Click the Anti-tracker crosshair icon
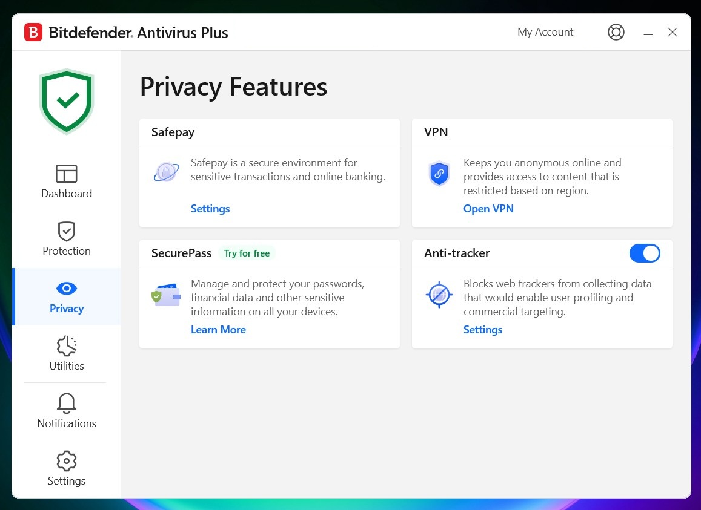Screen dimensions: 701x510 pyautogui.click(x=439, y=295)
